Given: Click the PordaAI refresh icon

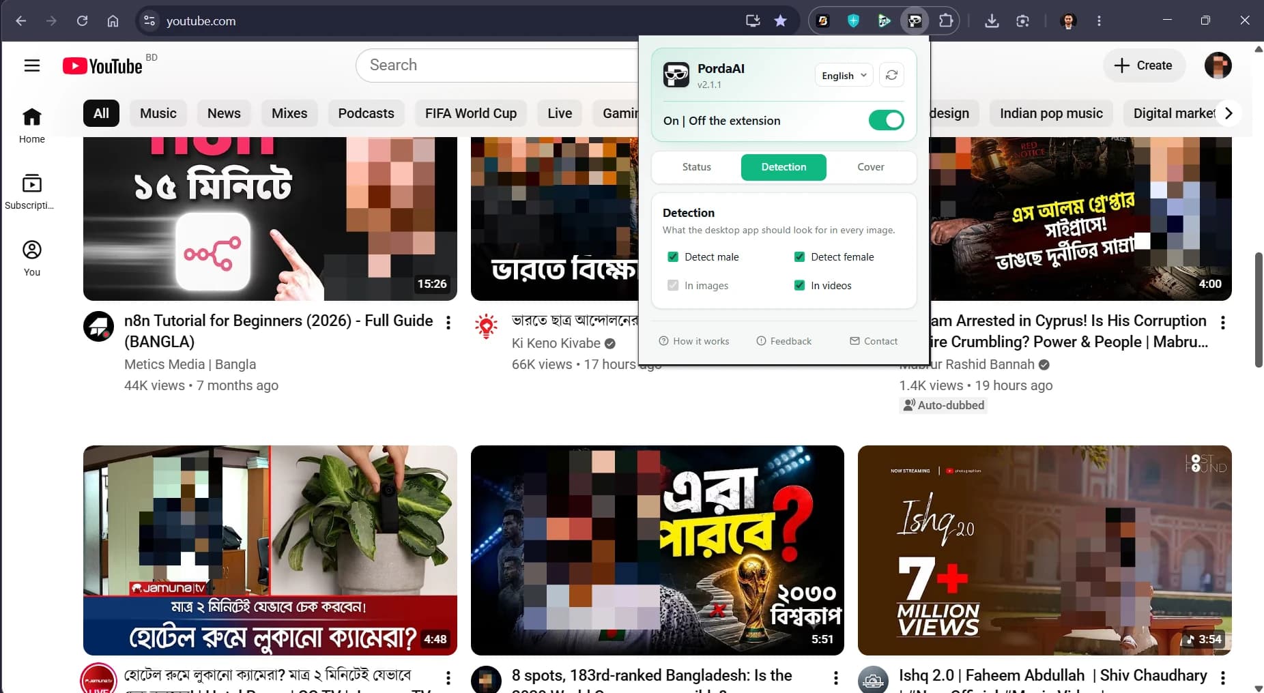Looking at the screenshot, I should 891,75.
